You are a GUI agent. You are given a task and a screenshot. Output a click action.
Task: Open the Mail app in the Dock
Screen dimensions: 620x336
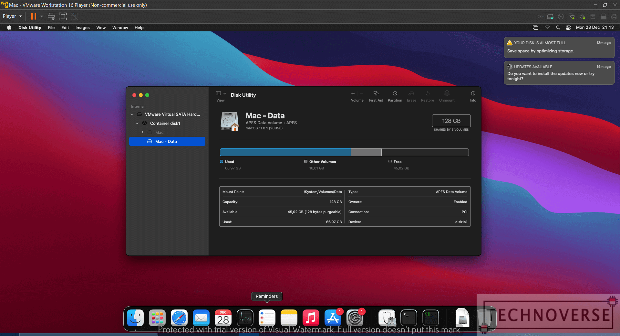pos(201,318)
